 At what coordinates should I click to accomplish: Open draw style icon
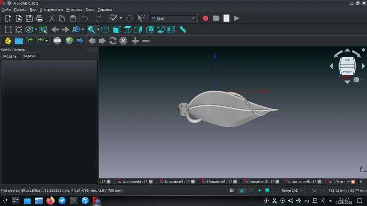coord(29,30)
